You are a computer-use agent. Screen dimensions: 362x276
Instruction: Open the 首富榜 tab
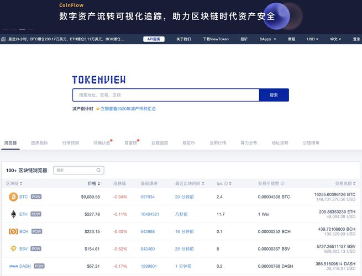131,143
